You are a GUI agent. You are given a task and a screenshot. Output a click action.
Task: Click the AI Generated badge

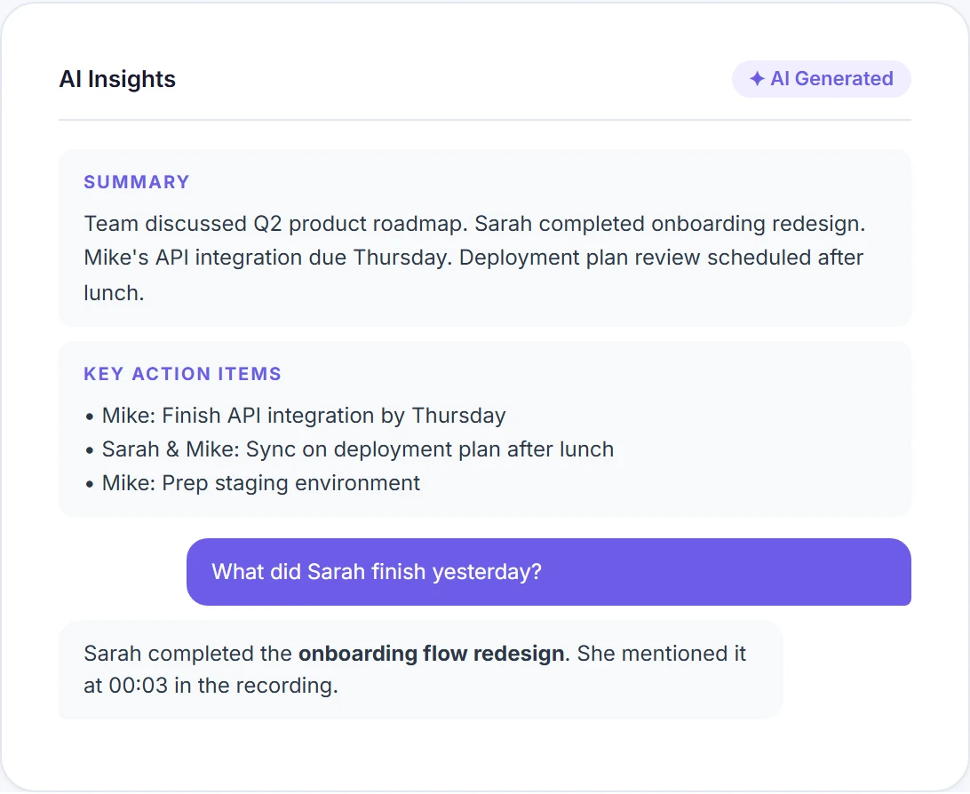(821, 78)
